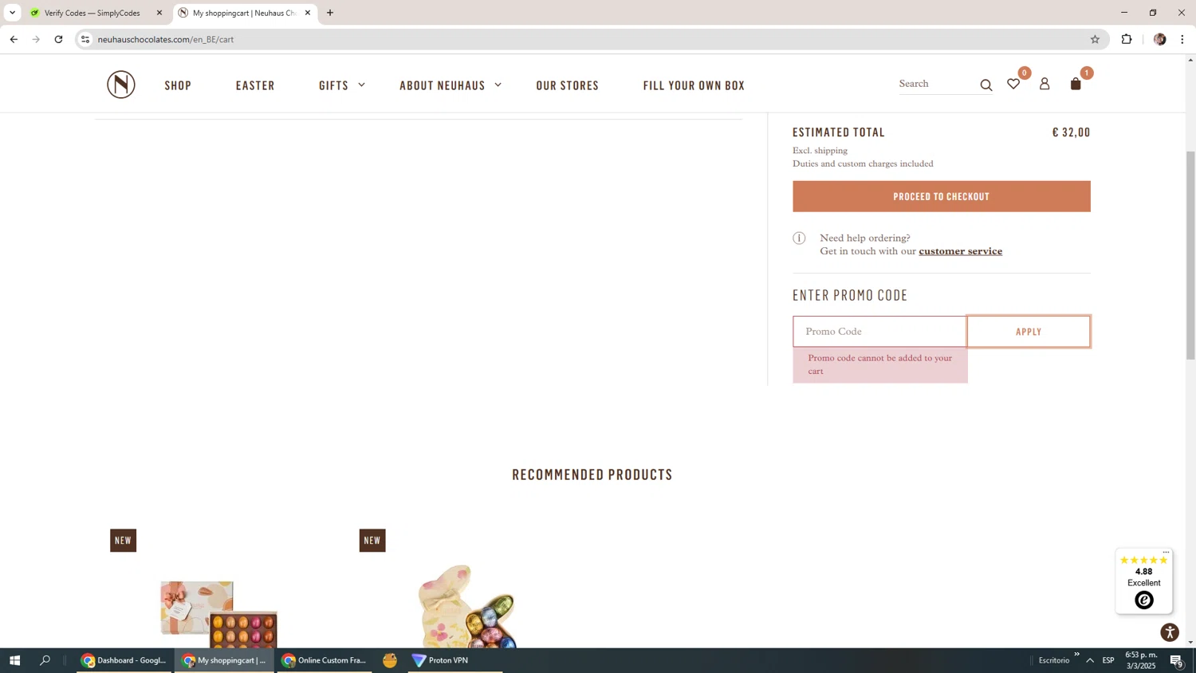Expand the Gifts menu chevron

tap(361, 85)
